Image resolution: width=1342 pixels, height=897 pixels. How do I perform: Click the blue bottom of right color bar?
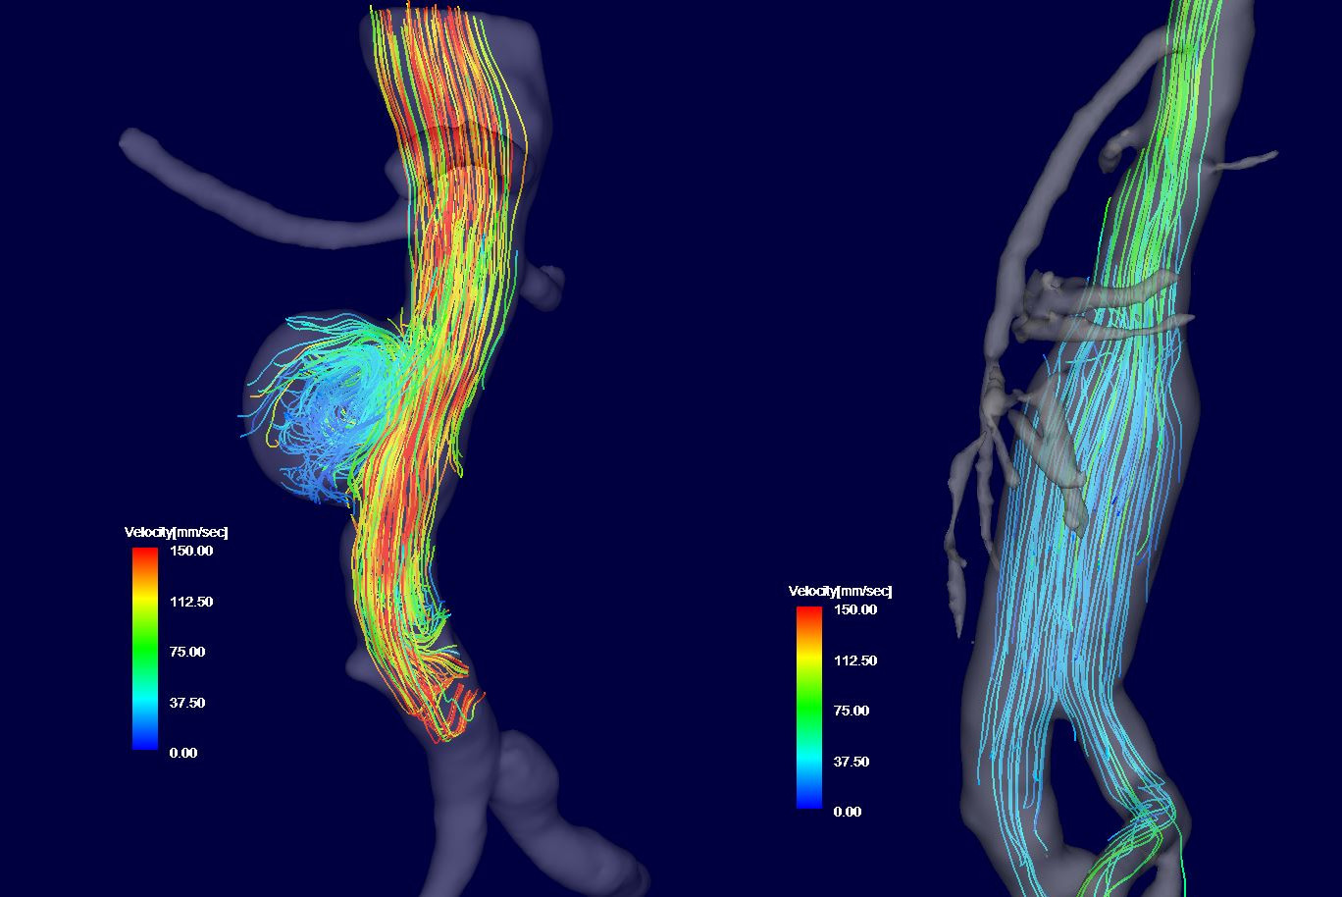point(808,800)
